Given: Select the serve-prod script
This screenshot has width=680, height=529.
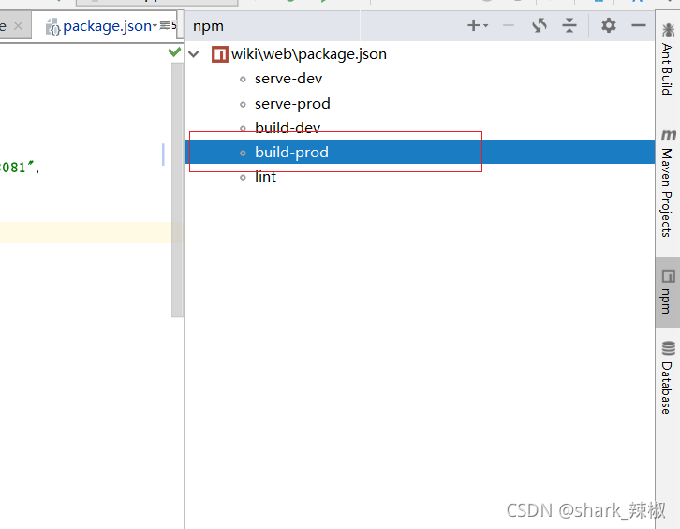Looking at the screenshot, I should click(292, 104).
